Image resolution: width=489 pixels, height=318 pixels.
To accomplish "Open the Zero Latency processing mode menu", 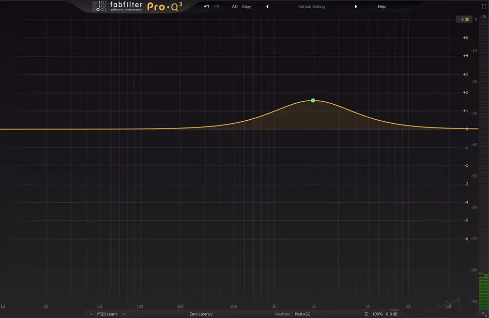I will [201, 314].
